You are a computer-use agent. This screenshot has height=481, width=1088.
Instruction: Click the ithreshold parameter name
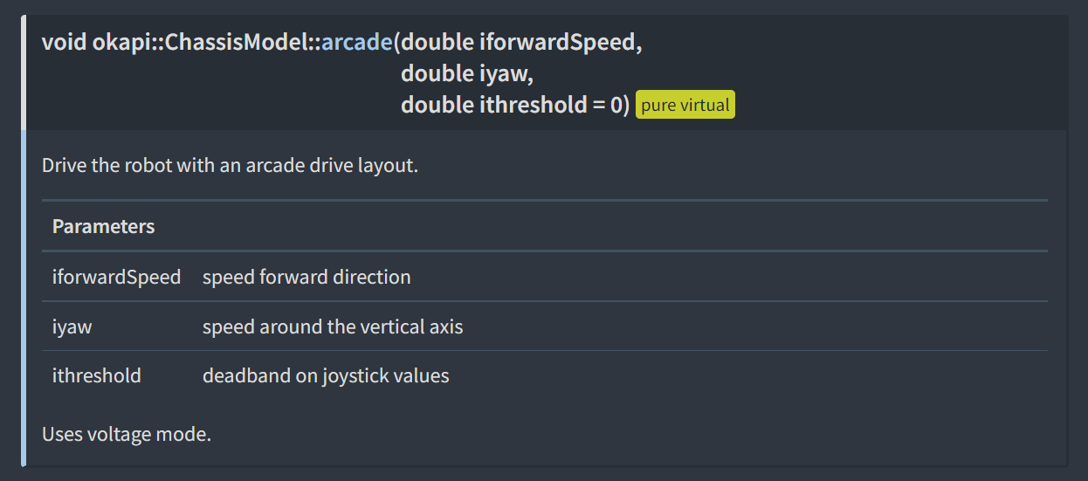(x=97, y=376)
